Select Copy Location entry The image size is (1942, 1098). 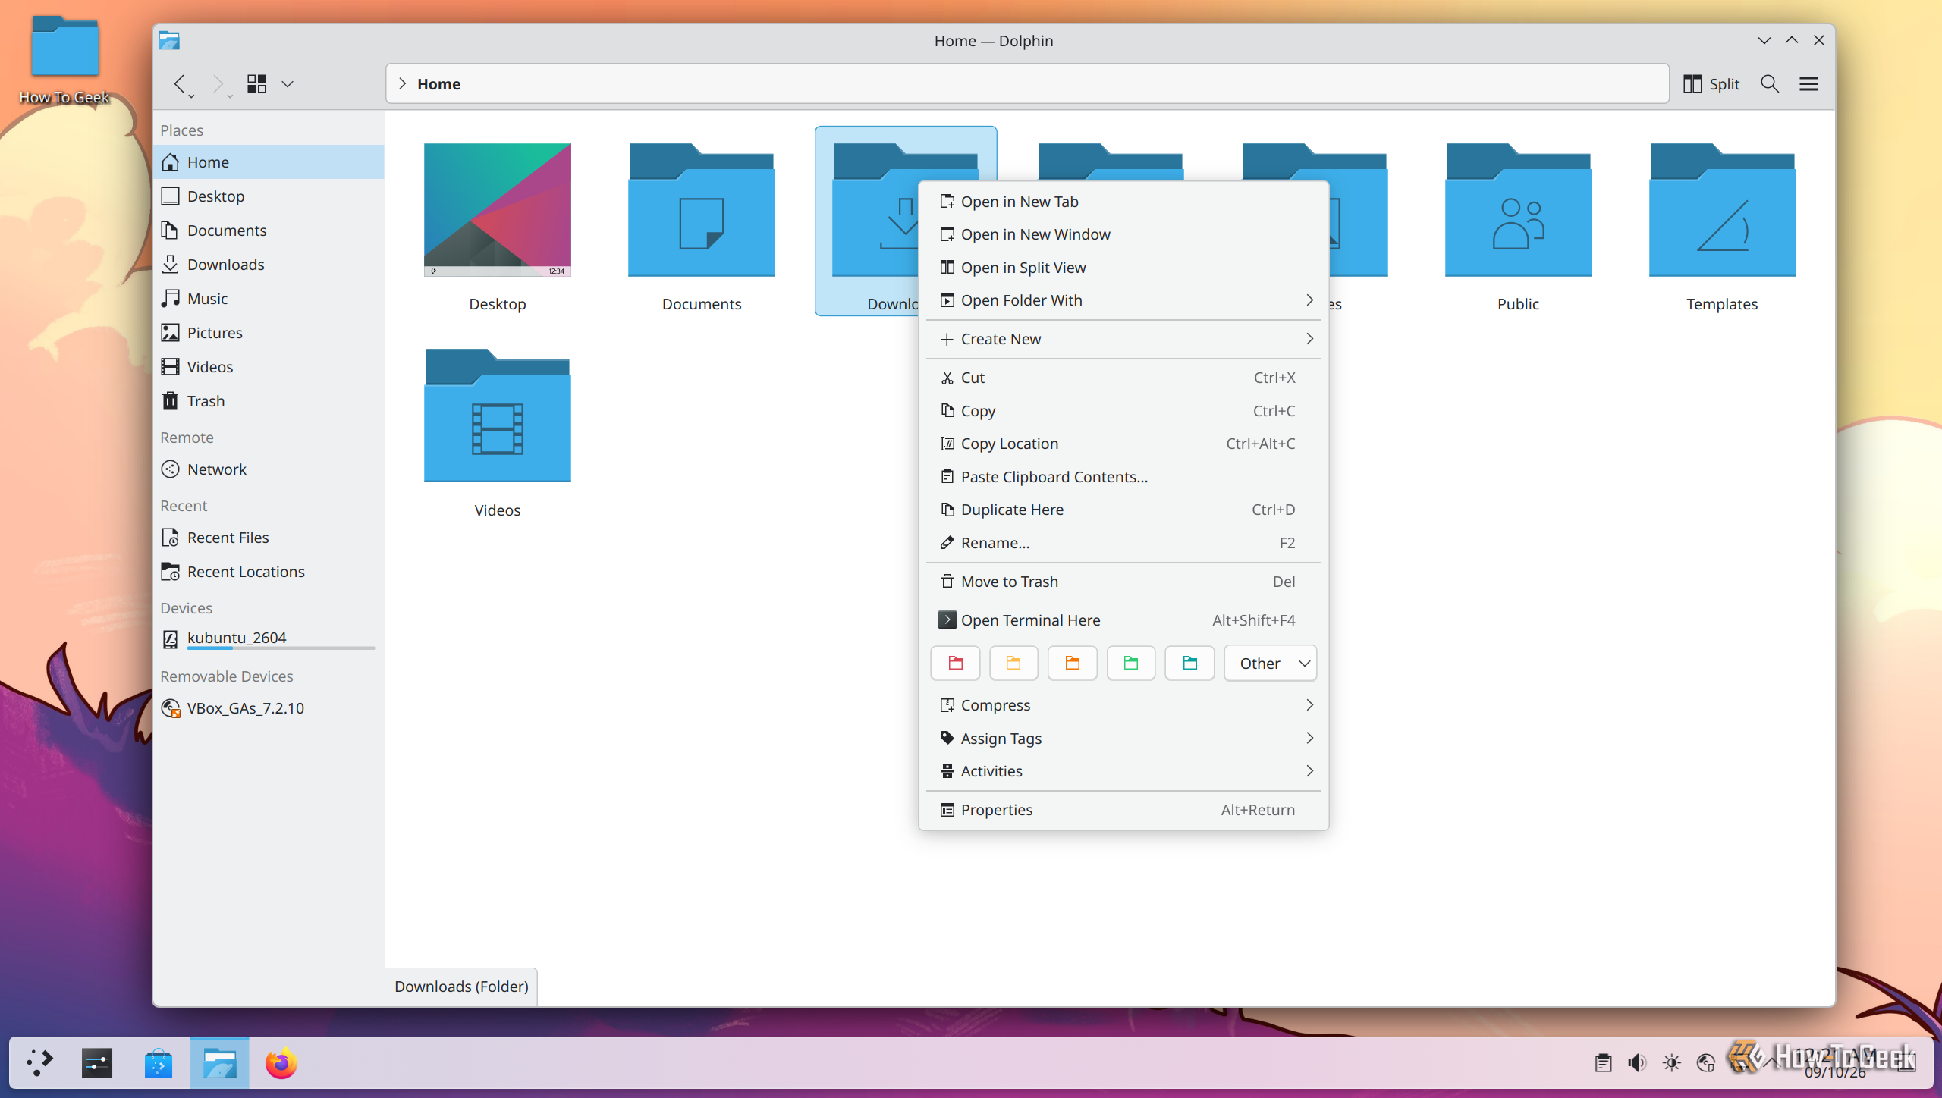1123,444
